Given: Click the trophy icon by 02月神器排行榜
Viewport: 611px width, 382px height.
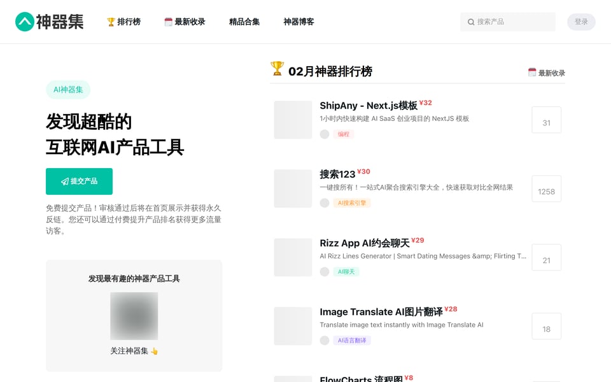Looking at the screenshot, I should click(277, 69).
